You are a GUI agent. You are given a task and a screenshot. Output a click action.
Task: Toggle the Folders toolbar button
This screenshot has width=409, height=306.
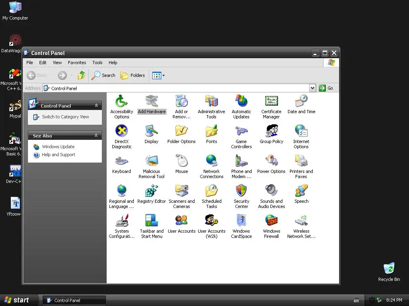(133, 75)
